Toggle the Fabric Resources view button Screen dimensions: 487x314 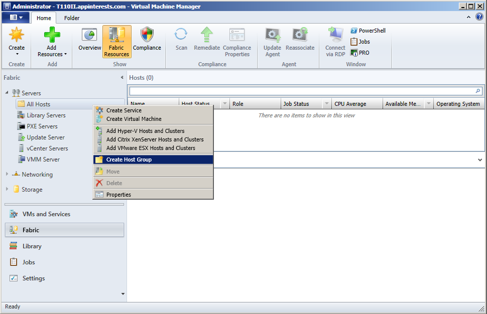tap(116, 42)
